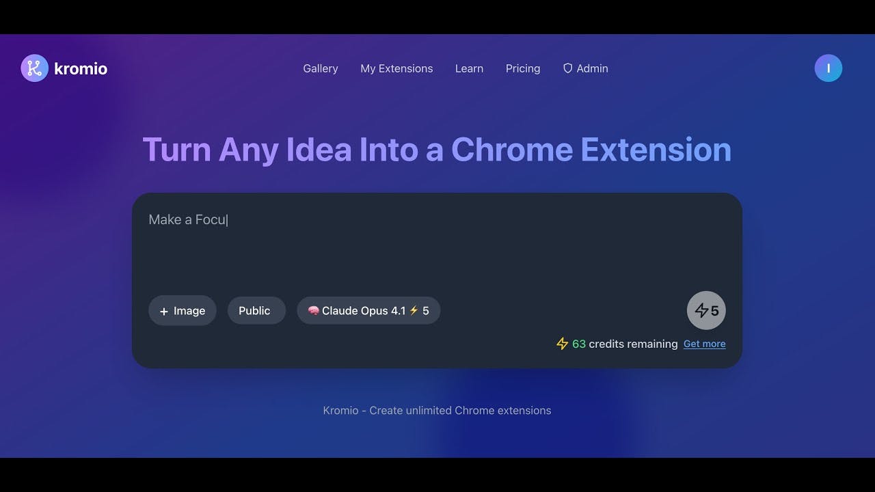This screenshot has width=875, height=492.
Task: Open the Learn section
Action: [469, 68]
